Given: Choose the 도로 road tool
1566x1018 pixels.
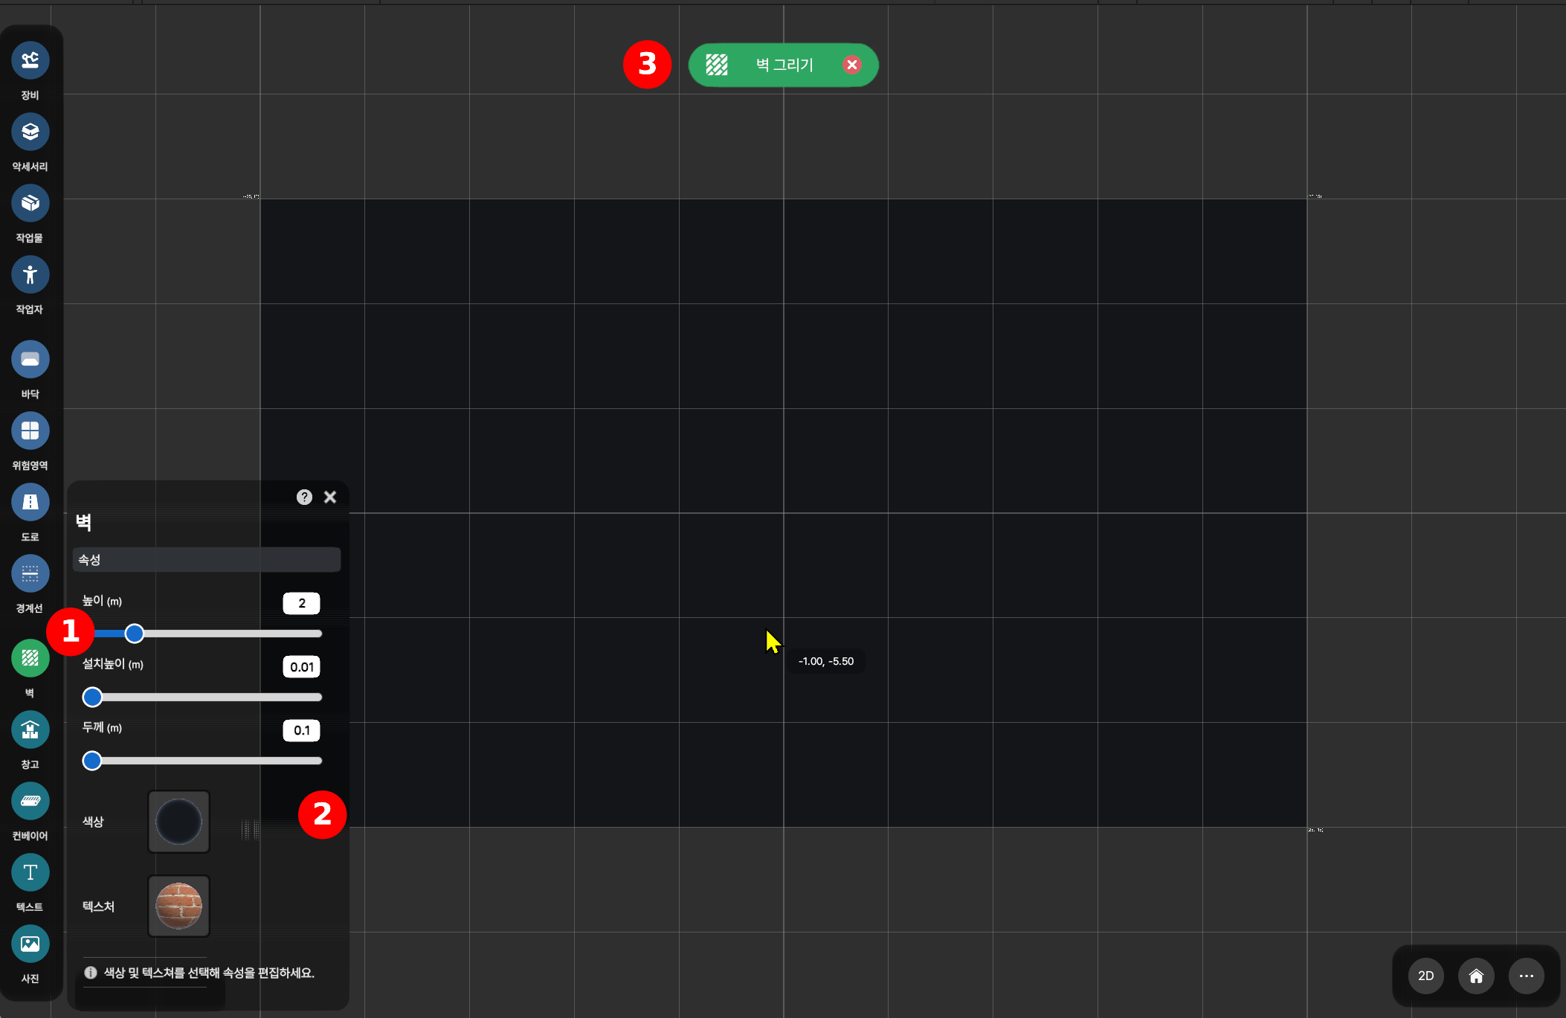Looking at the screenshot, I should 30,502.
